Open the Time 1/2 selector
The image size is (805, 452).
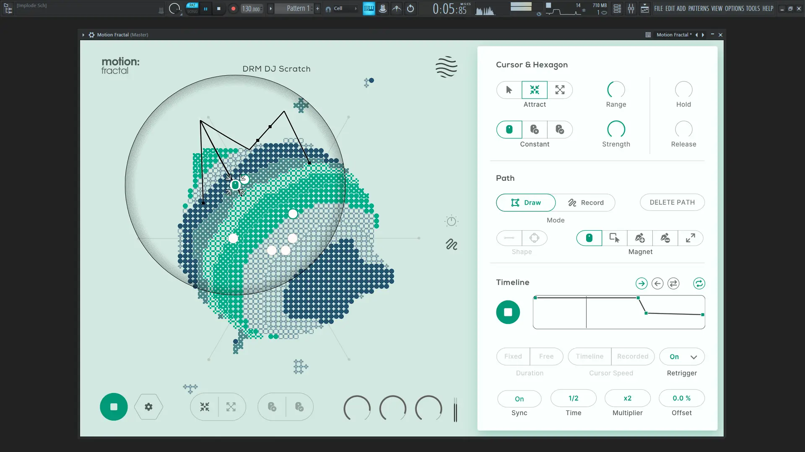tap(573, 398)
